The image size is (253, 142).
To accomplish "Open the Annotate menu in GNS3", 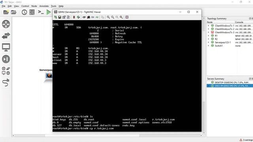I will 44,6.
